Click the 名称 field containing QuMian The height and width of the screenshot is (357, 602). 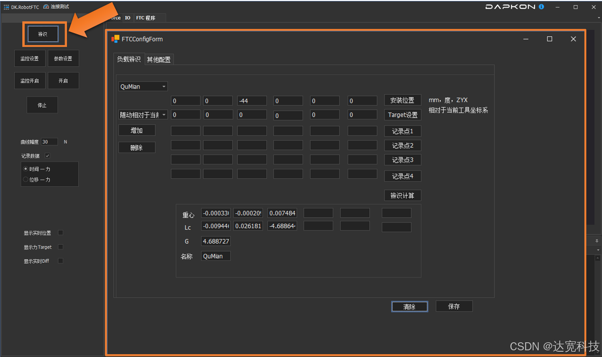pos(216,256)
